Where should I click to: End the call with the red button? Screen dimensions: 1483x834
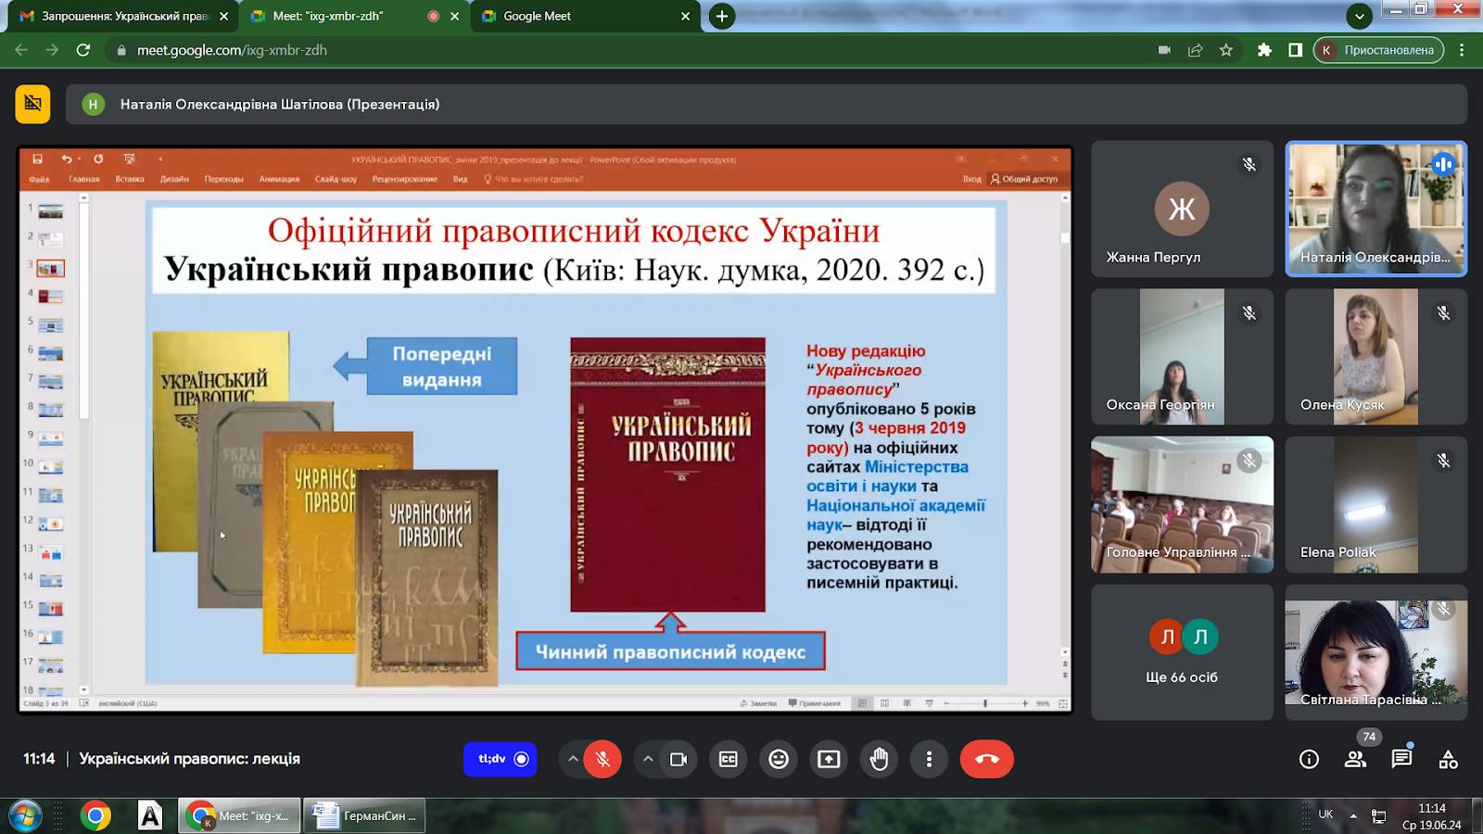pos(986,759)
